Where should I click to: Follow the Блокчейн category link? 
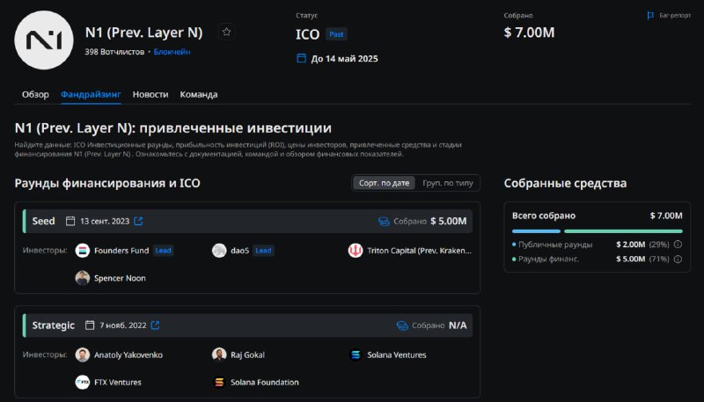[172, 52]
